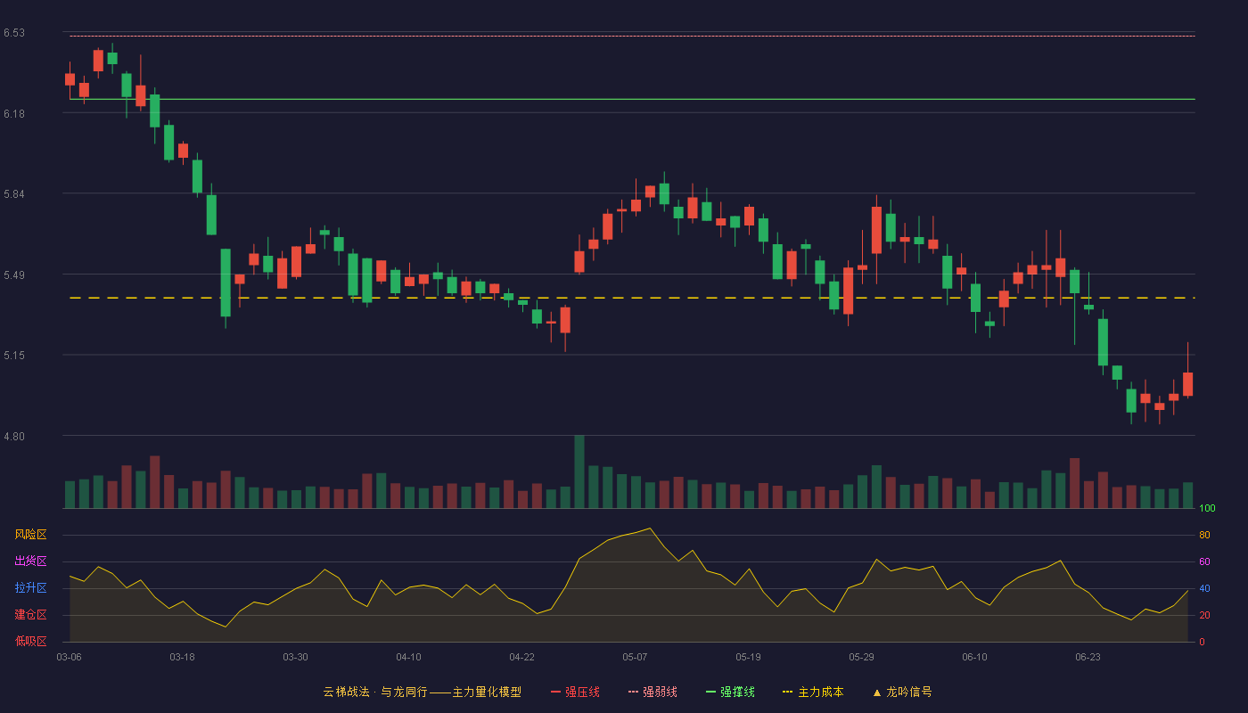Click the 04-22 date label

[x=521, y=657]
